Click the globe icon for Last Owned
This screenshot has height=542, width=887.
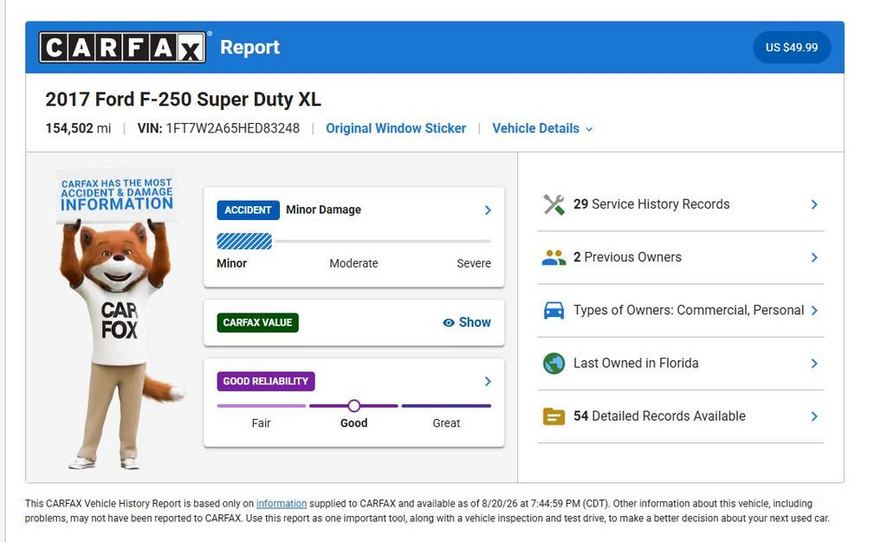coord(554,364)
